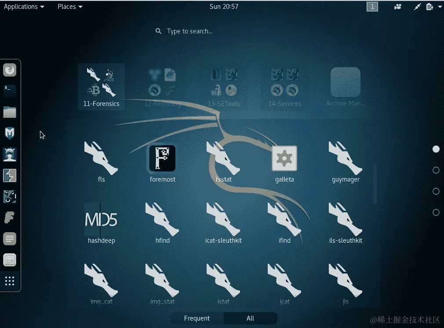Open Burp Suite from the dock
Image resolution: width=444 pixels, height=328 pixels.
point(10,175)
